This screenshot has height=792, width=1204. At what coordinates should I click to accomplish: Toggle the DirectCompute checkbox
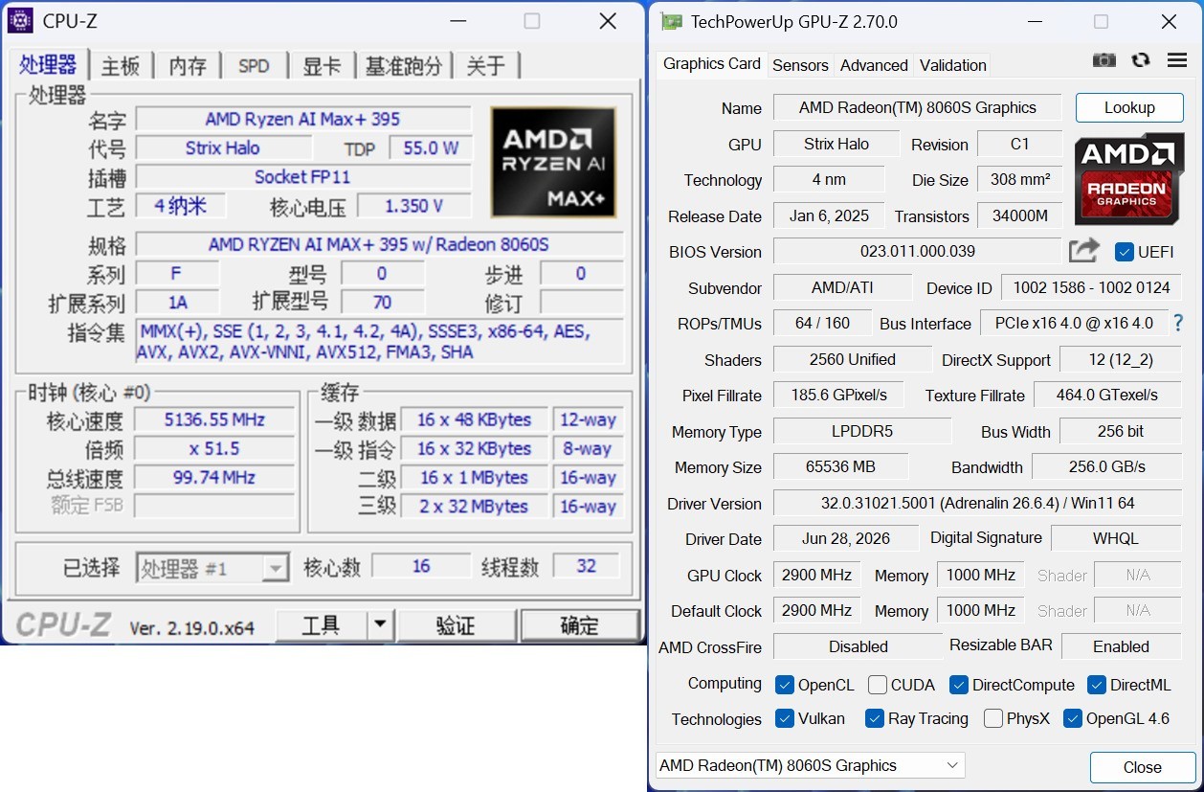[x=959, y=685]
